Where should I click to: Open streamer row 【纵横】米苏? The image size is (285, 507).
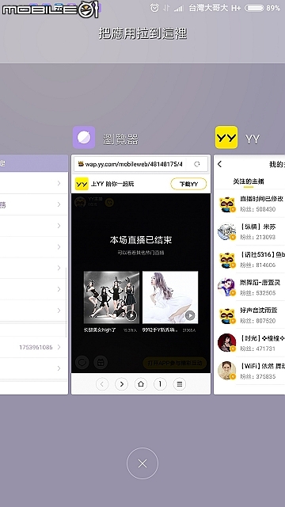[249, 232]
